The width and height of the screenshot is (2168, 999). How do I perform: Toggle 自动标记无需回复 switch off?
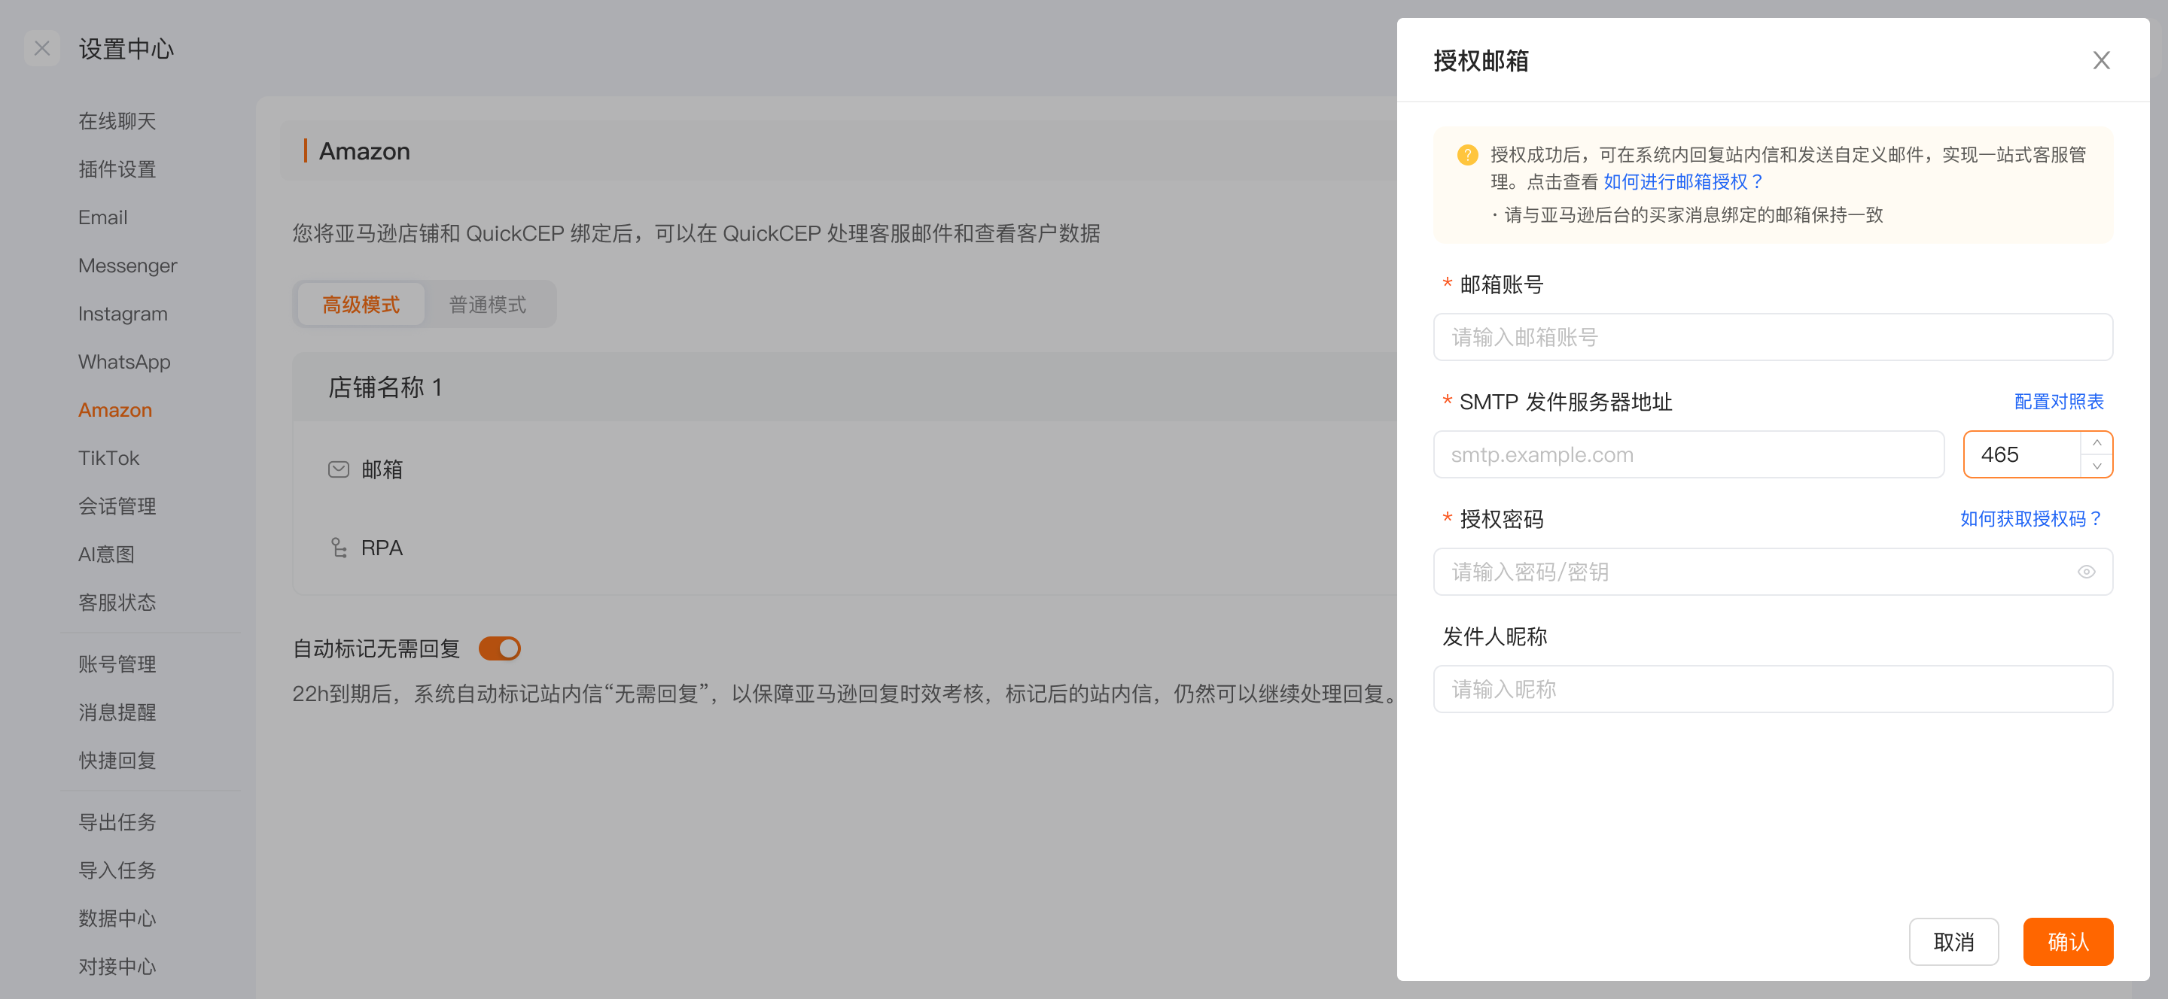500,648
